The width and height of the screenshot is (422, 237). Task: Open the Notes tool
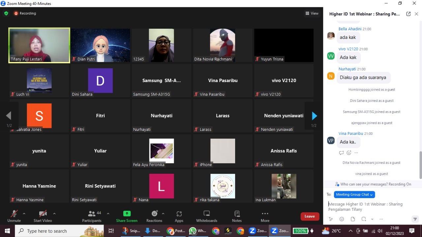click(x=237, y=216)
